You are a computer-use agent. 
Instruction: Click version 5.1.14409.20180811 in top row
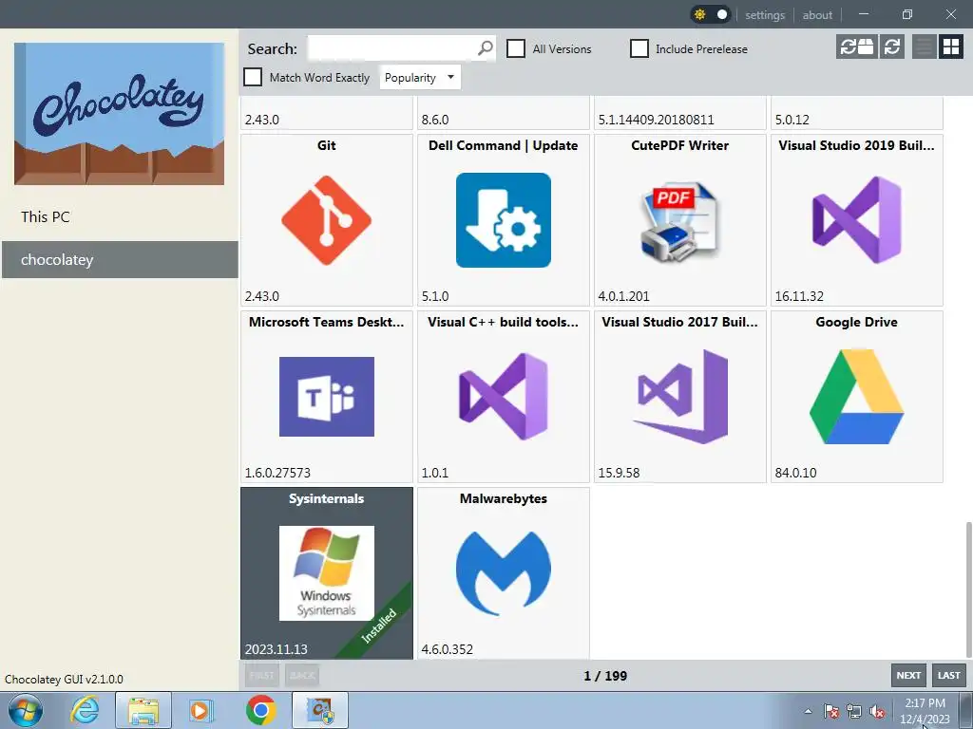pyautogui.click(x=656, y=120)
